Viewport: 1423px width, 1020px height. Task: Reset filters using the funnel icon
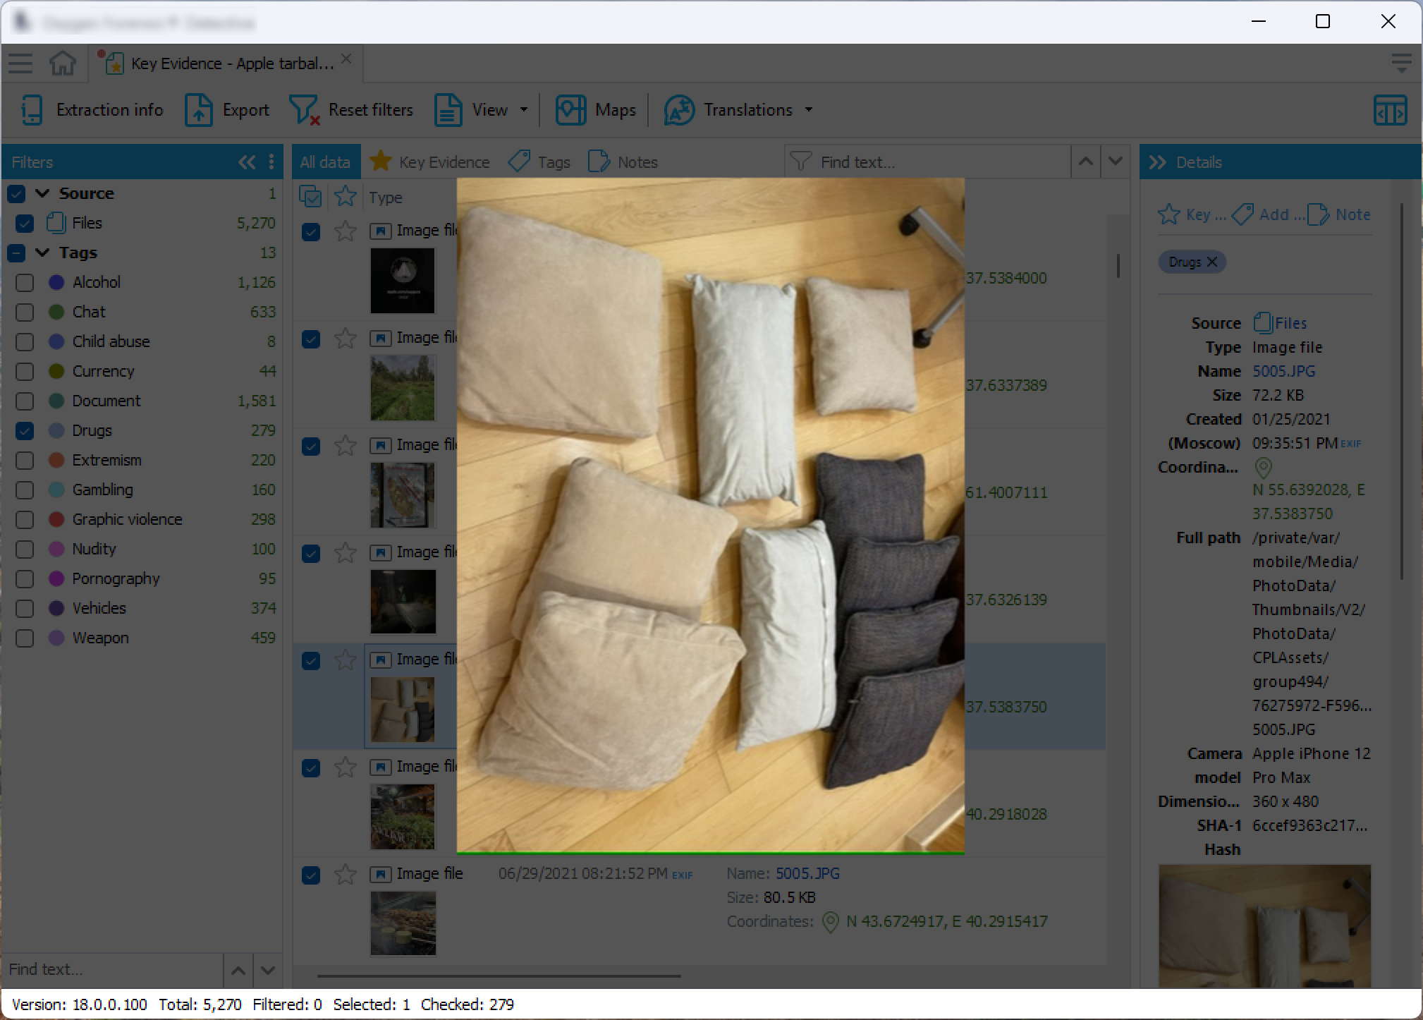point(304,110)
